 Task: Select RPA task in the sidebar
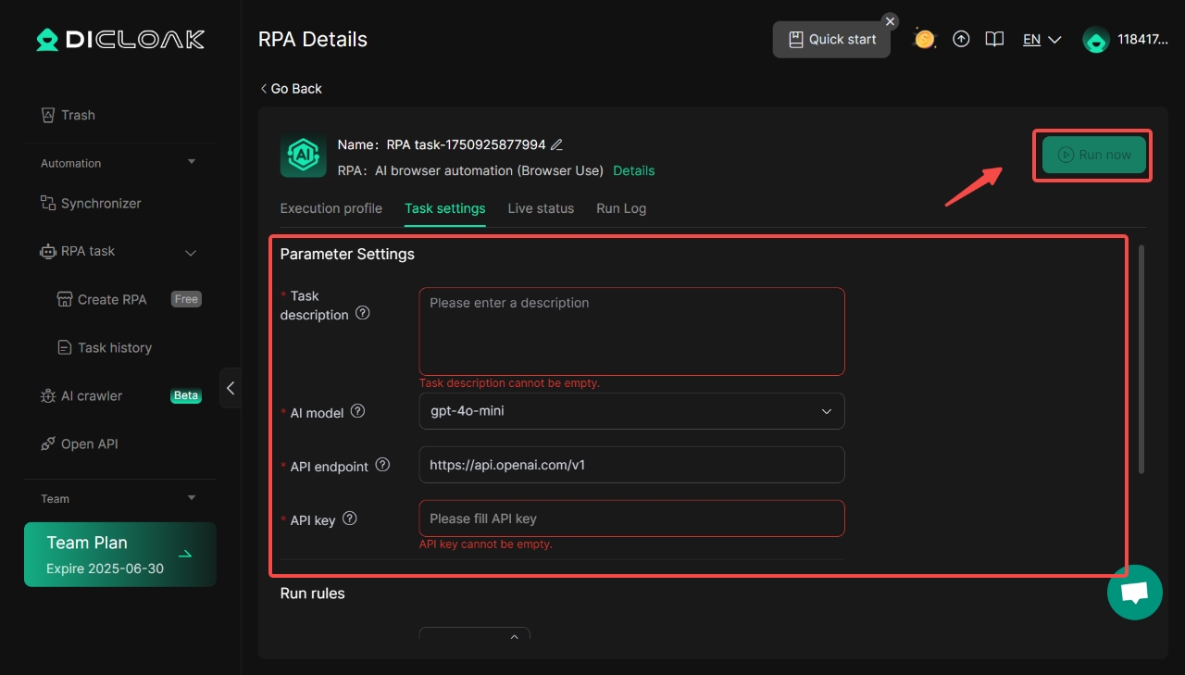point(78,251)
